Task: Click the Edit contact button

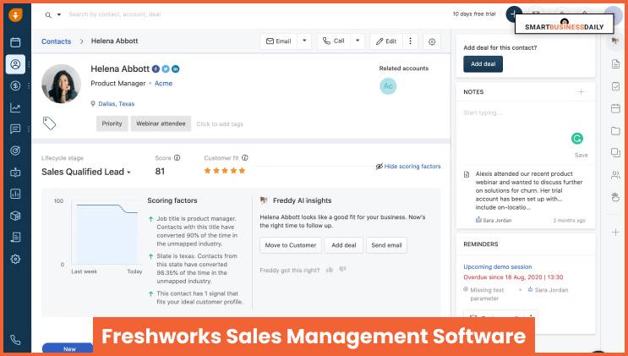Action: pyautogui.click(x=386, y=41)
